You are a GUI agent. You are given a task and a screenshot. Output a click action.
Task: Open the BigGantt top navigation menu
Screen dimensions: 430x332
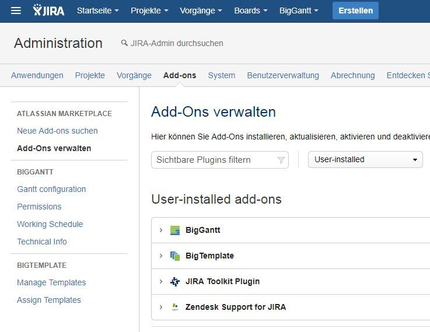click(x=299, y=11)
